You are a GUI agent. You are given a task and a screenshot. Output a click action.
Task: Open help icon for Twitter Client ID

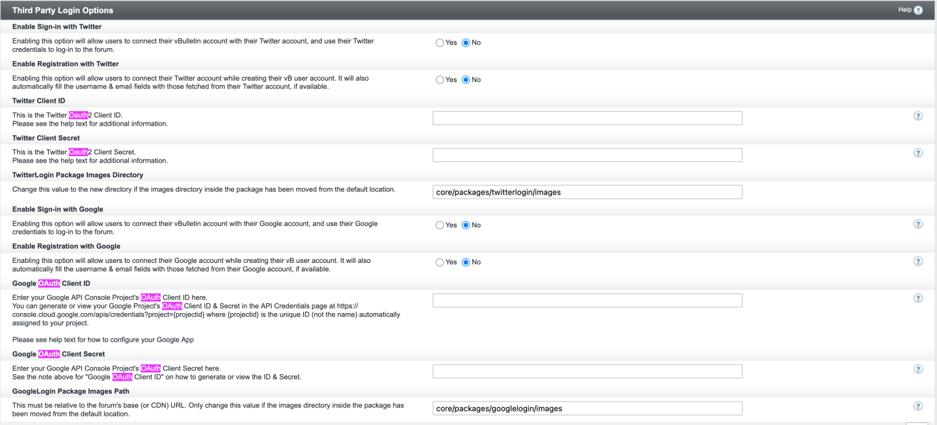918,116
